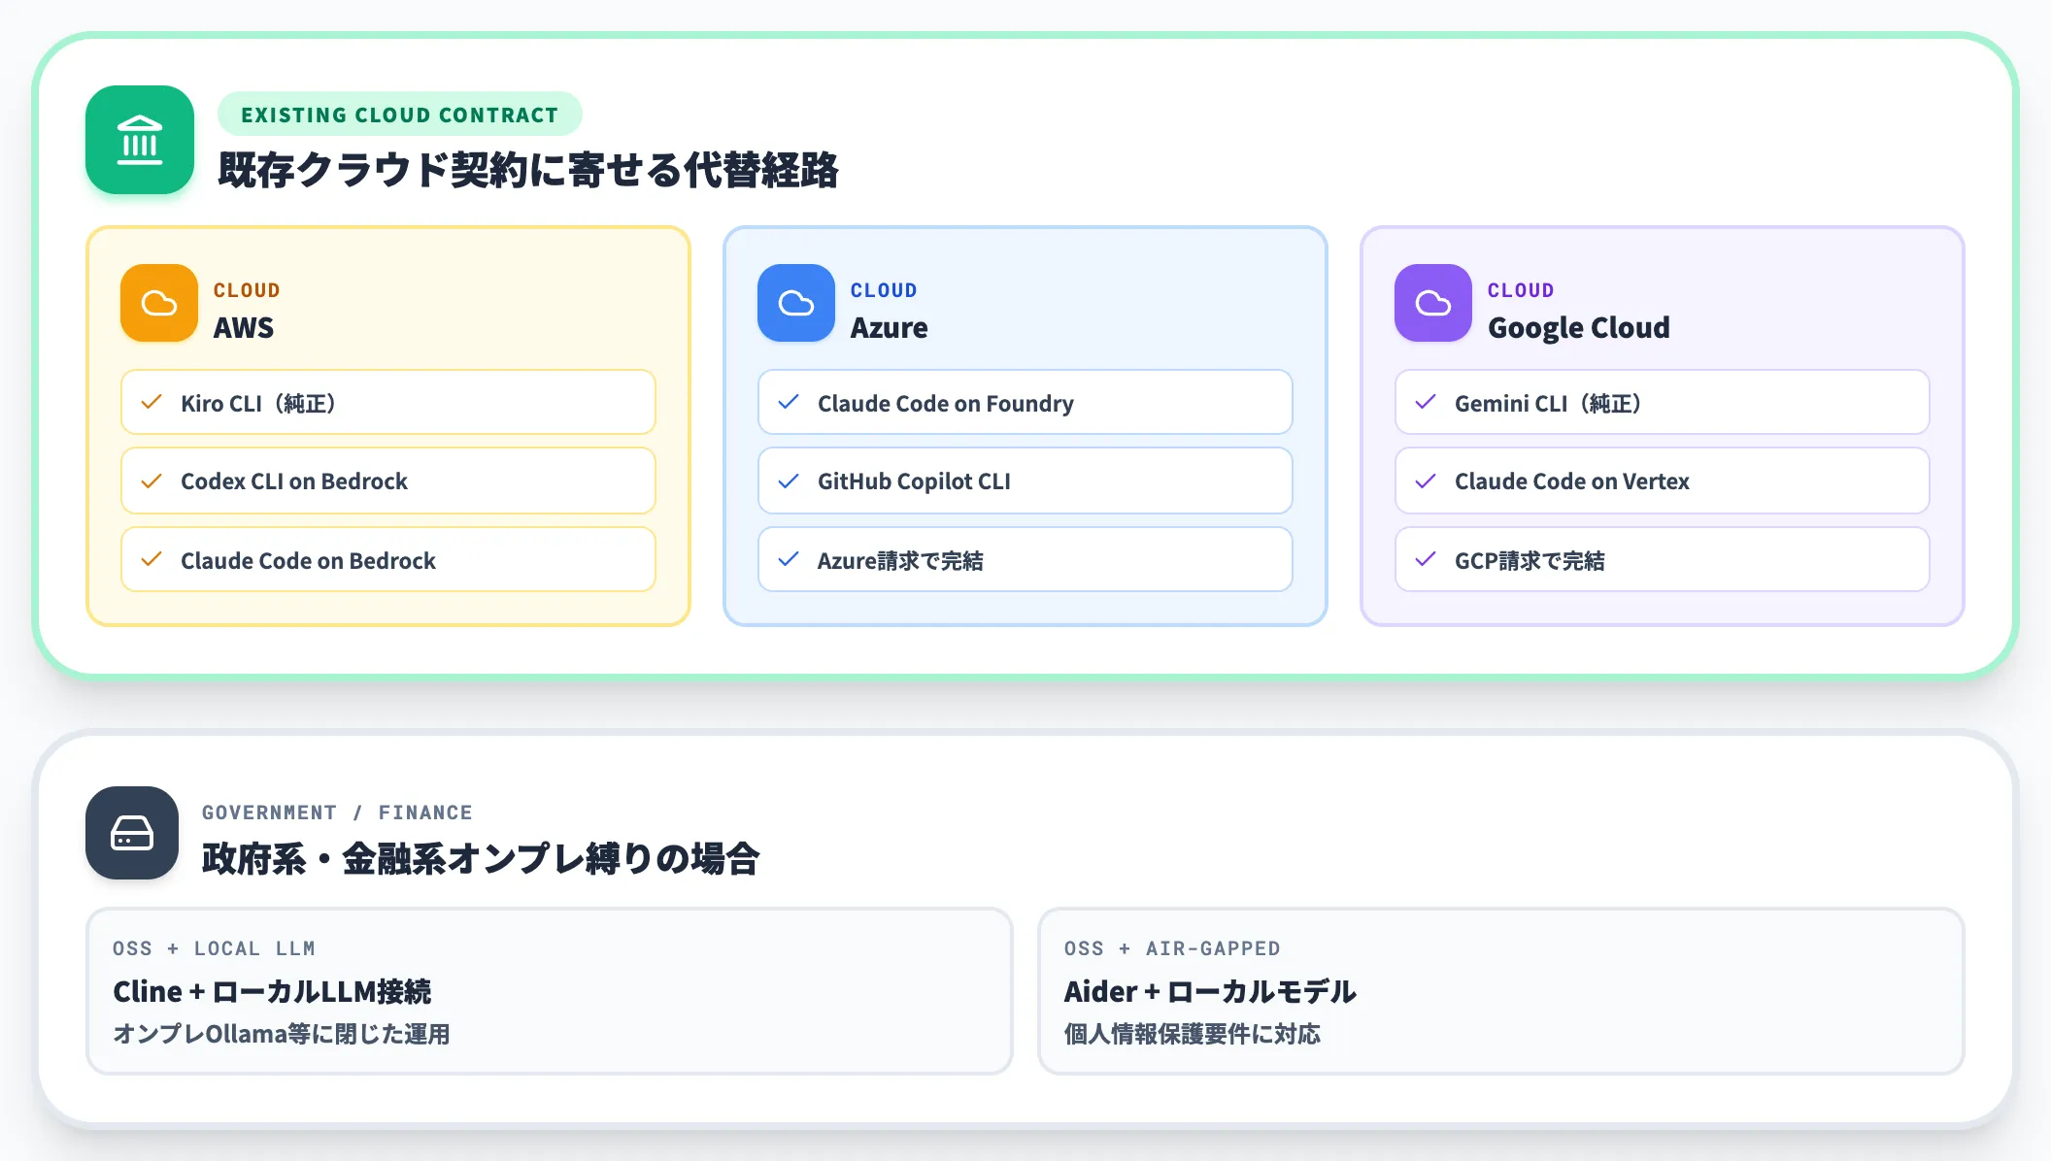The image size is (2051, 1161).
Task: Click the GOVERNMENT / FINANCE label
Action: point(337,813)
